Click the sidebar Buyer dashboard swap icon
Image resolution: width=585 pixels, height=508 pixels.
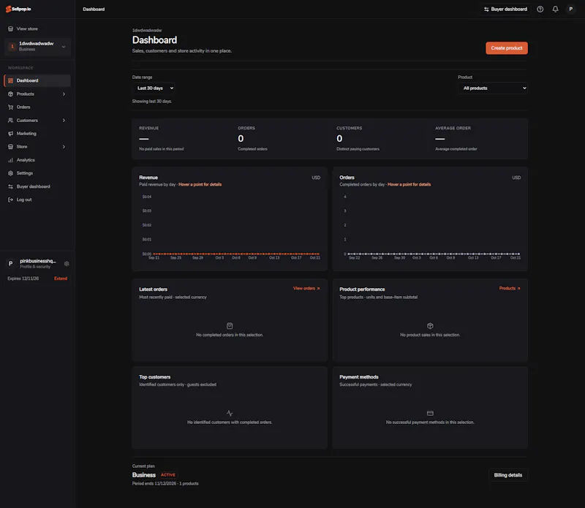(10, 186)
